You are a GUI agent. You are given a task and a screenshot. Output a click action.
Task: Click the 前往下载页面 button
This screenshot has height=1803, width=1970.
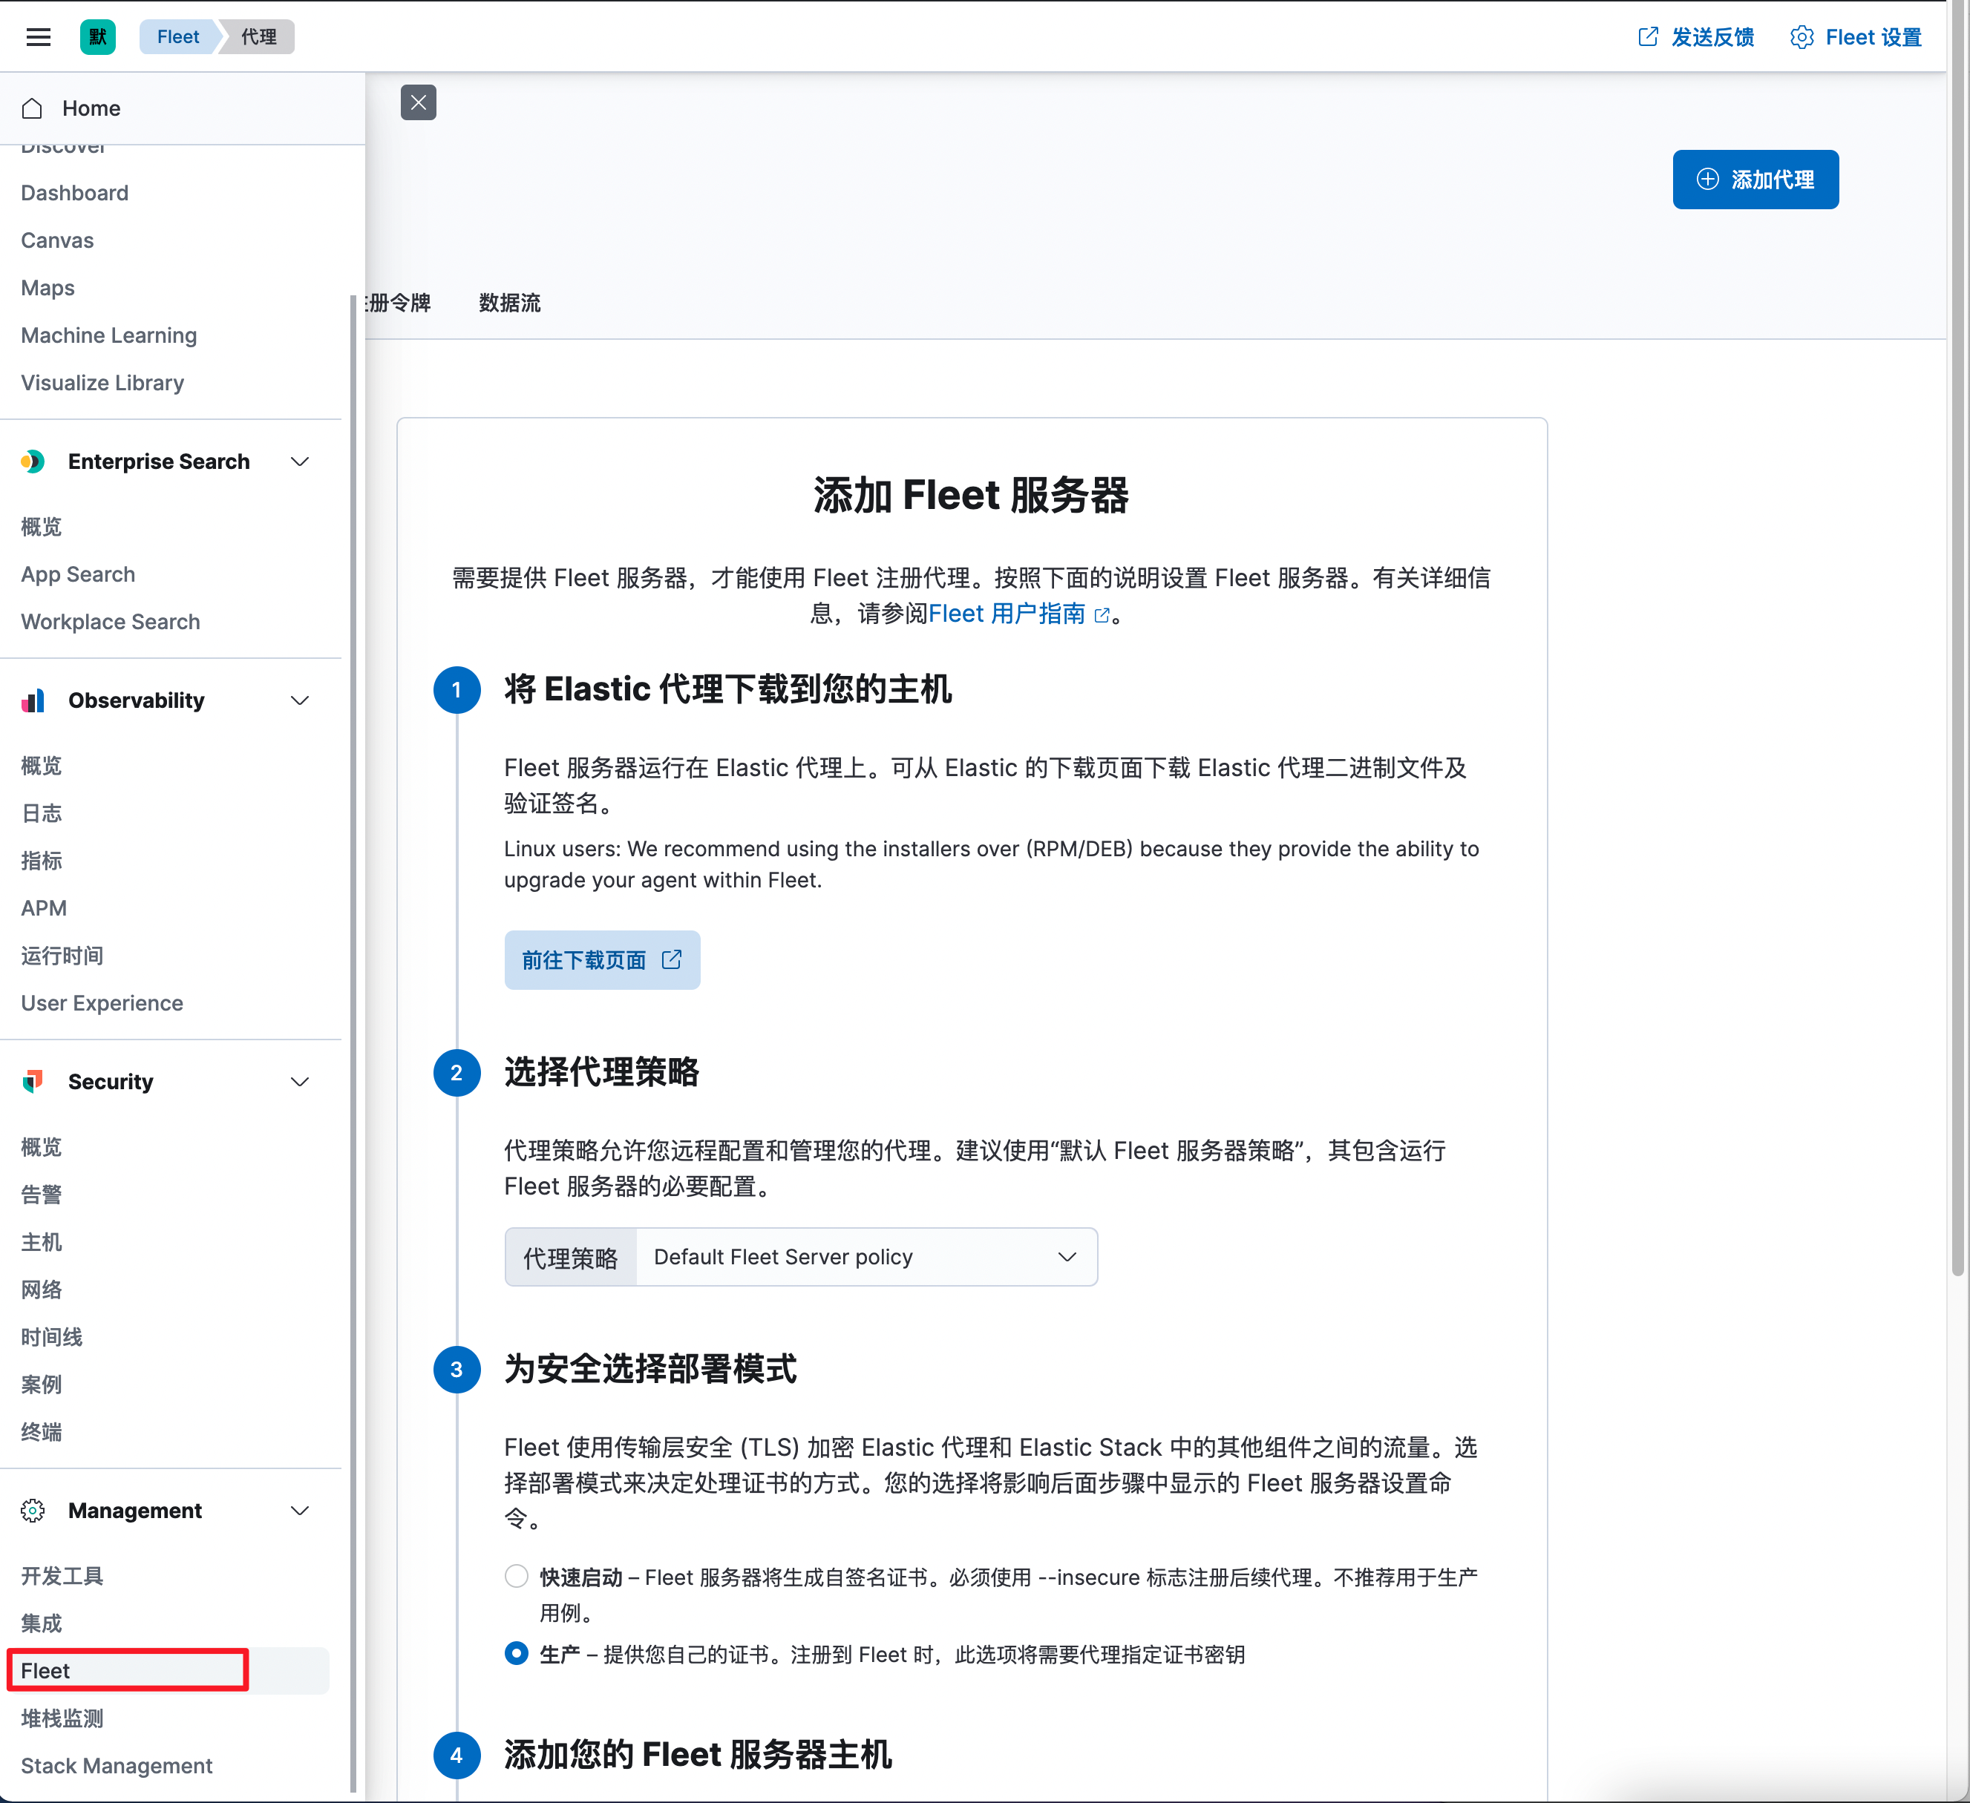coord(602,960)
